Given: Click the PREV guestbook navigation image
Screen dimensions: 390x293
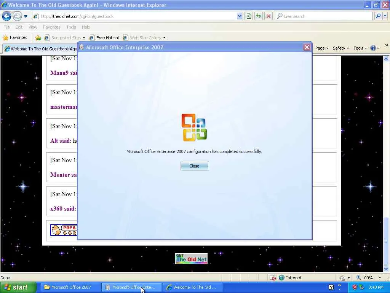Looking at the screenshot, I should [x=64, y=230].
